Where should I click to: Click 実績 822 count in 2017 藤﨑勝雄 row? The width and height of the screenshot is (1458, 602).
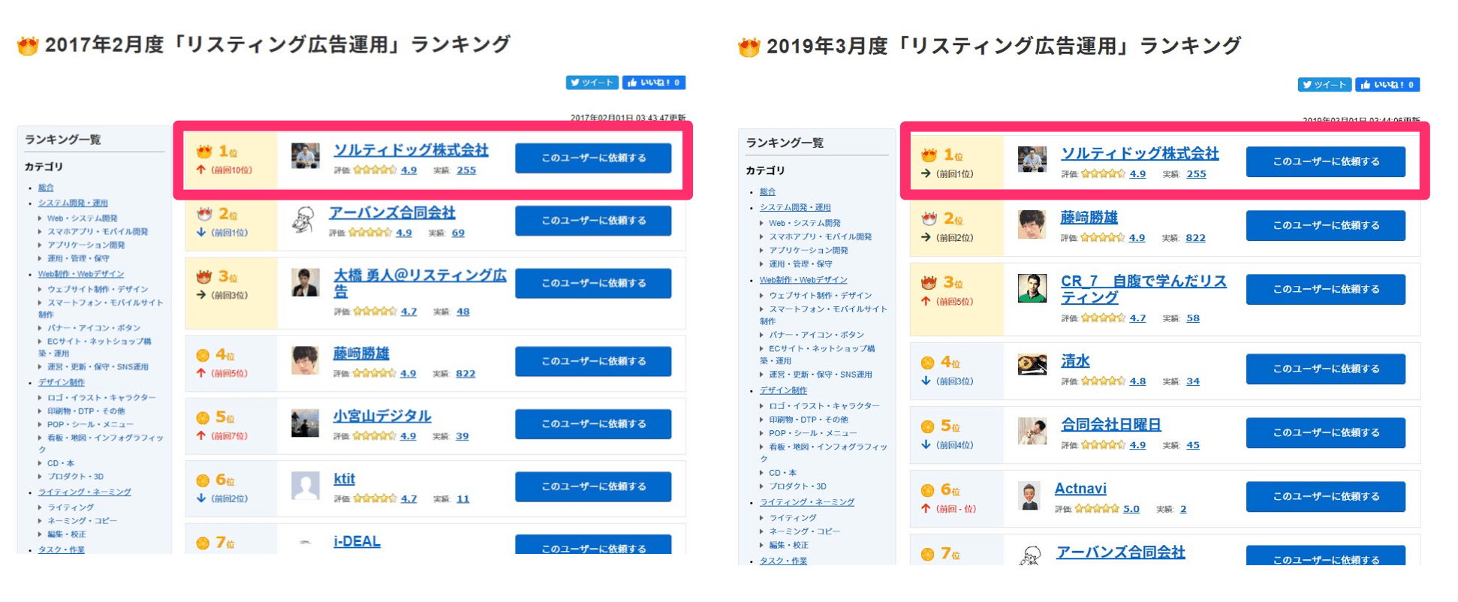pos(465,374)
